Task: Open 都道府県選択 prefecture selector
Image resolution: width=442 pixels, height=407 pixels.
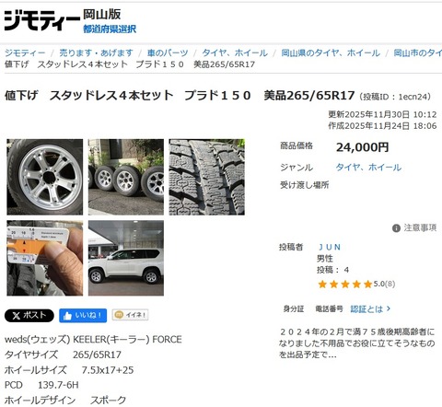Action: 110,29
